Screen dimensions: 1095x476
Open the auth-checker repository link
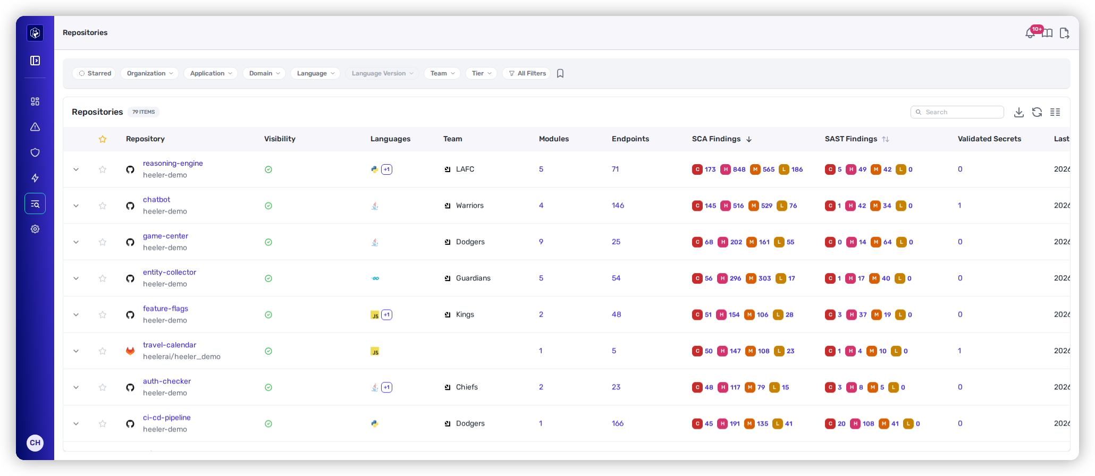click(167, 381)
